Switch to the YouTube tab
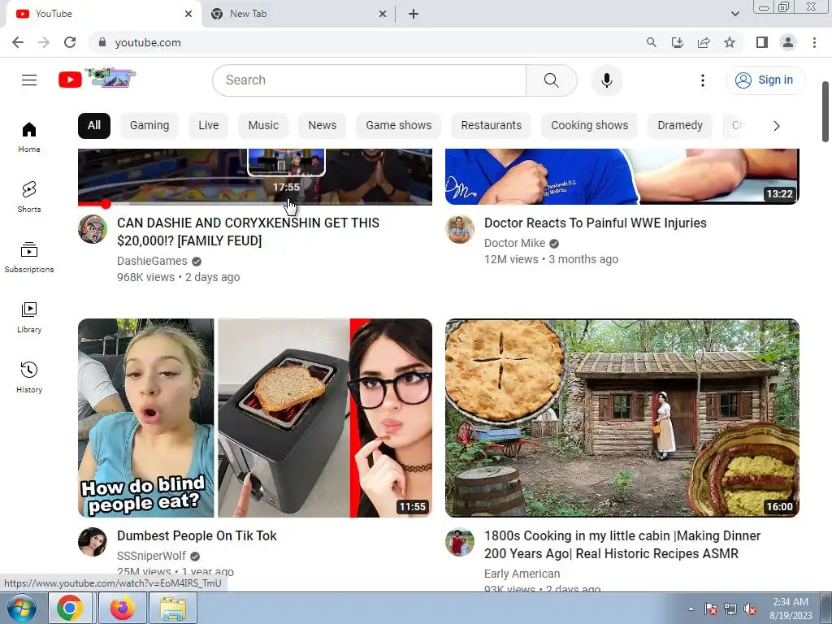 click(104, 15)
